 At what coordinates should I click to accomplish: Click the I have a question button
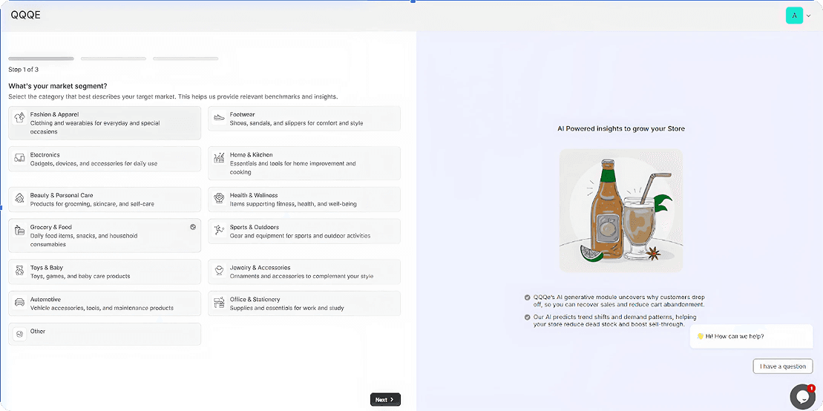782,366
